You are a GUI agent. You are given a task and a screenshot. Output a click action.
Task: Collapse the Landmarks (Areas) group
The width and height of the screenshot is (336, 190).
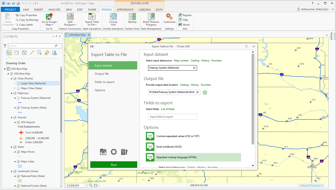click(x=12, y=171)
